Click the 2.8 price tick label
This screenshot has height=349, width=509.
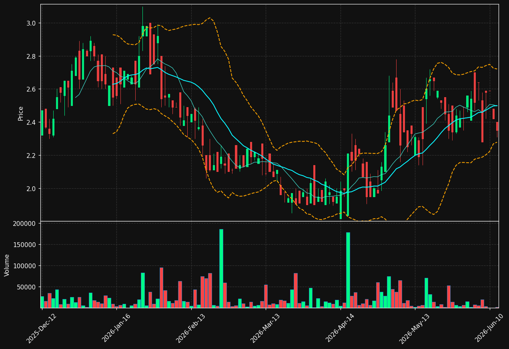click(x=31, y=56)
